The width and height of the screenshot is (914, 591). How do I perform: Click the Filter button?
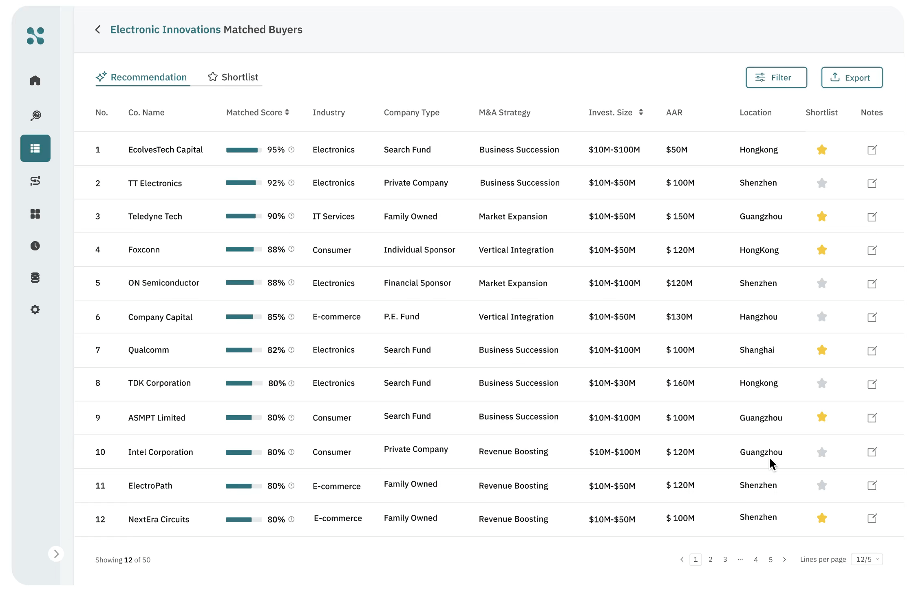pyautogui.click(x=776, y=77)
